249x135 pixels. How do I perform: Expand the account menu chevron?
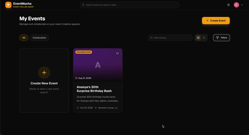click(x=242, y=5)
